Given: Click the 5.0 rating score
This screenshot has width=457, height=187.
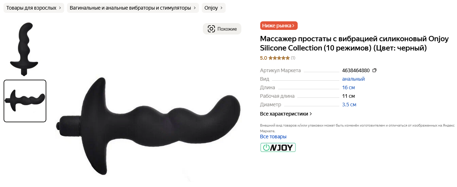Looking at the screenshot, I should [263, 58].
